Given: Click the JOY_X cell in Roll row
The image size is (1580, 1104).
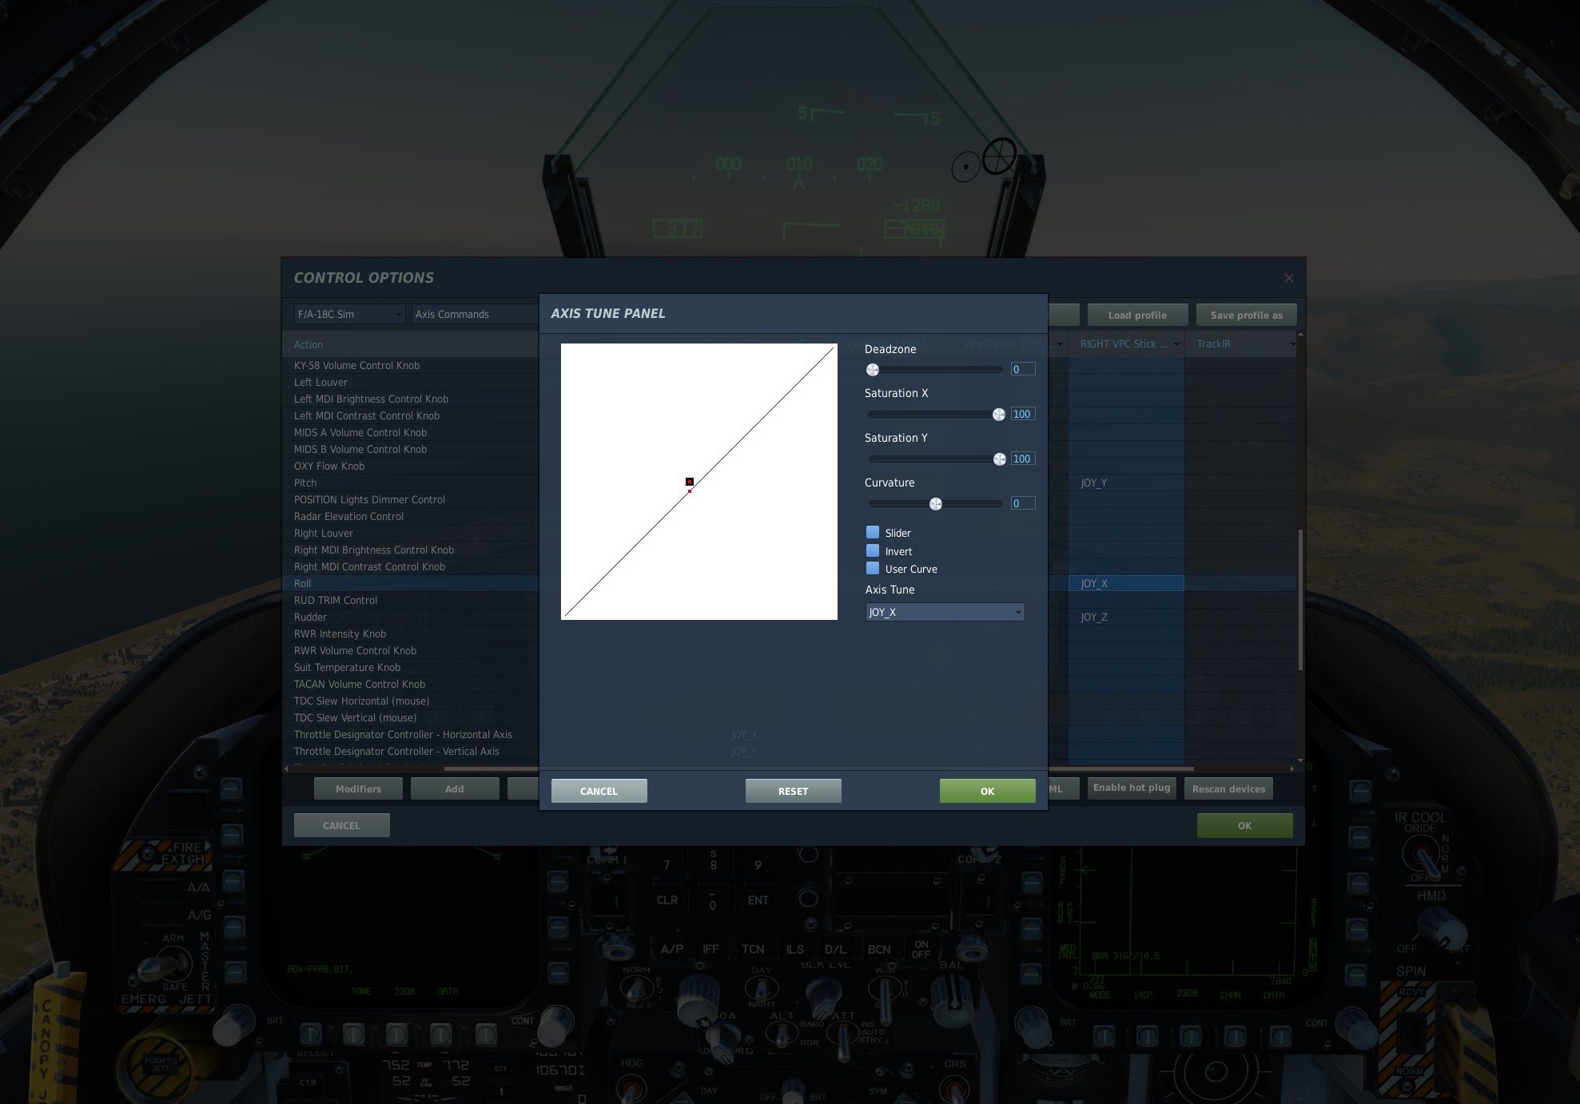Looking at the screenshot, I should (x=1126, y=583).
